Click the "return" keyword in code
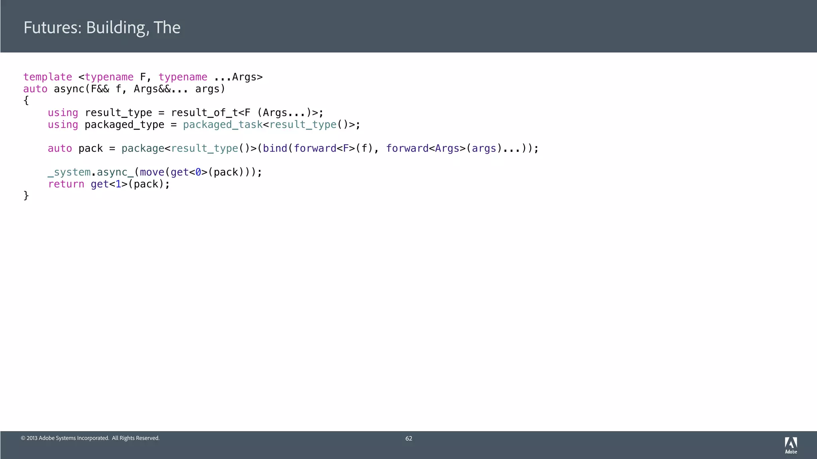Image resolution: width=817 pixels, height=459 pixels. click(66, 184)
